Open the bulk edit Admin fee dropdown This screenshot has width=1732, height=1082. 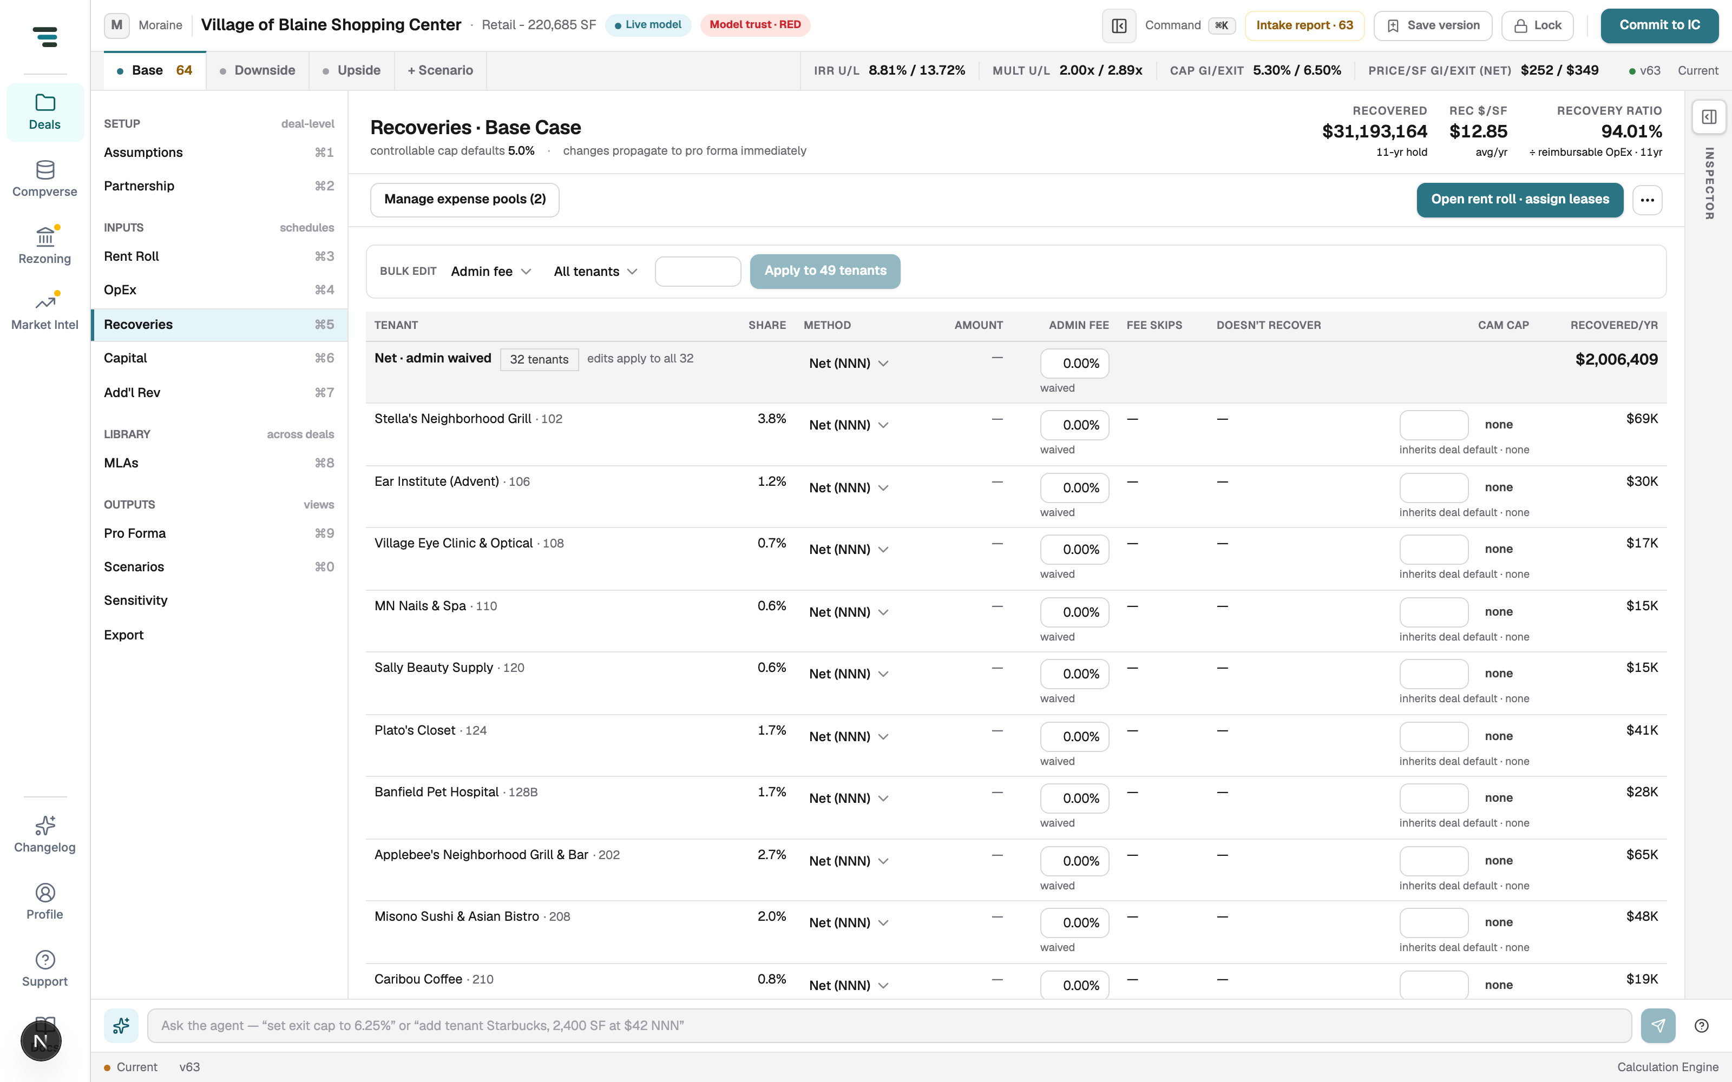click(491, 271)
